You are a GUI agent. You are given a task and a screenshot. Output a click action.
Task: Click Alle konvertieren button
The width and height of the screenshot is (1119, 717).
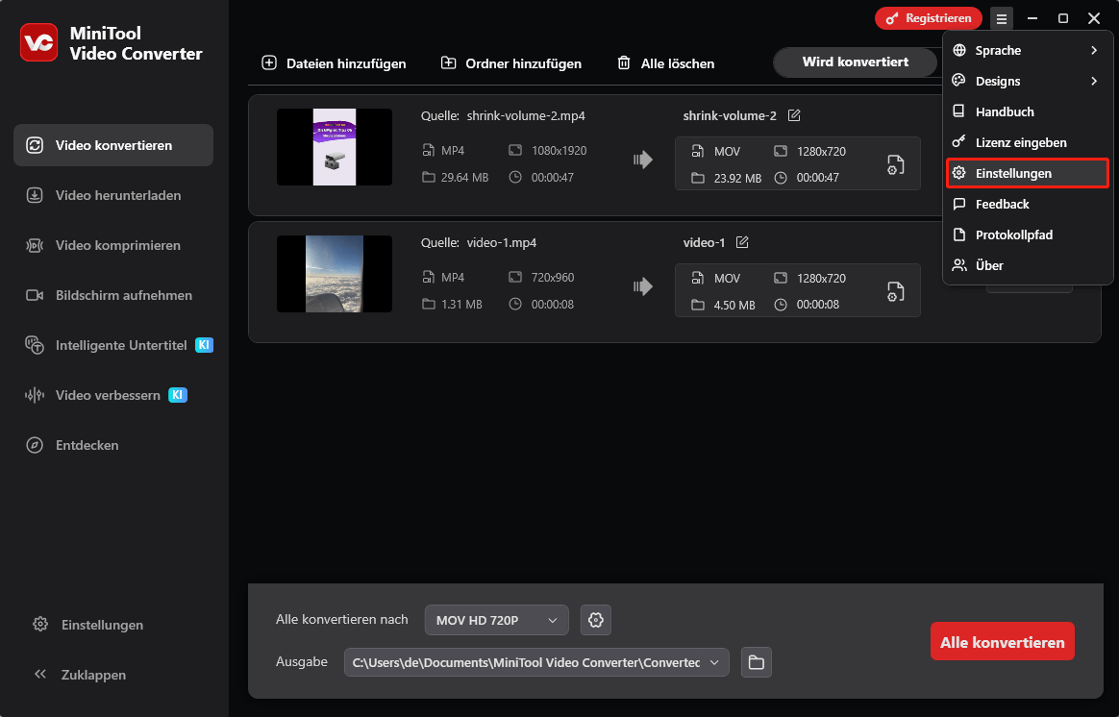tap(1002, 642)
